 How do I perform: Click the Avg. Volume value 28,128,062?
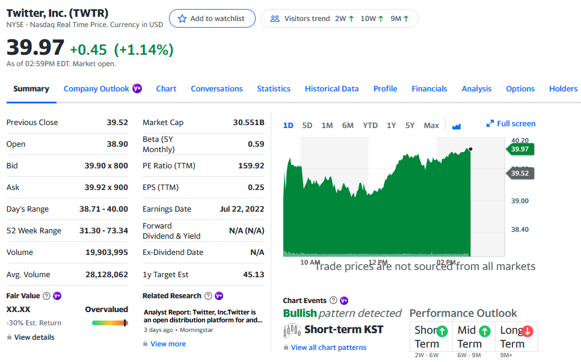[x=106, y=275]
